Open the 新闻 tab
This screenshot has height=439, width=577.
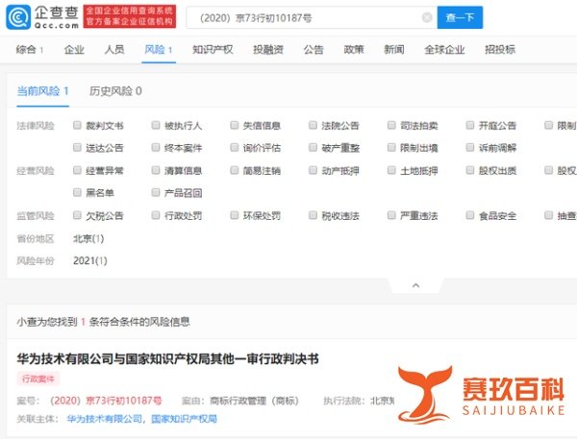click(x=394, y=49)
